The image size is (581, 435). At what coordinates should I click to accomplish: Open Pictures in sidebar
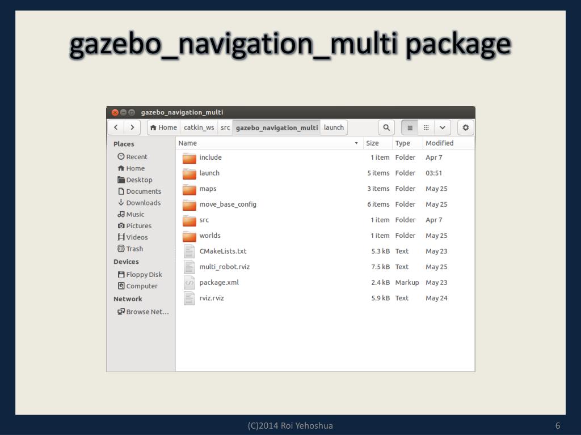[134, 225]
